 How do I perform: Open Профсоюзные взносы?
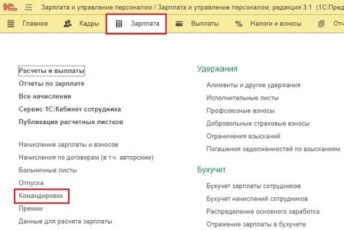point(240,110)
